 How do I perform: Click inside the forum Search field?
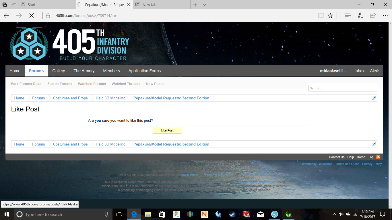click(343, 88)
